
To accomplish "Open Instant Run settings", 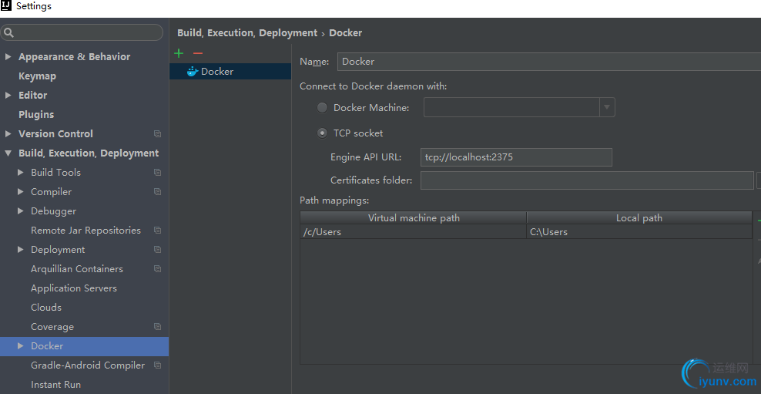I will click(55, 385).
